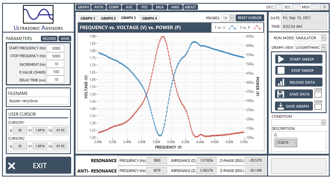Open the MUX top menu button
Image resolution: width=332 pixels, height=178 pixels.
pyautogui.click(x=160, y=7)
